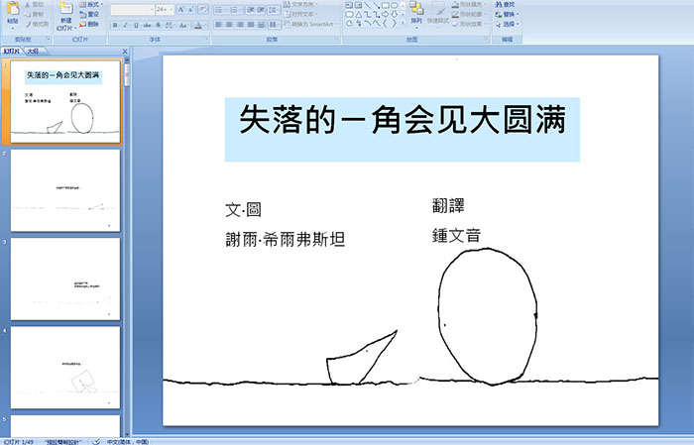Open Align Text (对齐文本) menu
Viewport: 694px width, 445px height.
(299, 14)
